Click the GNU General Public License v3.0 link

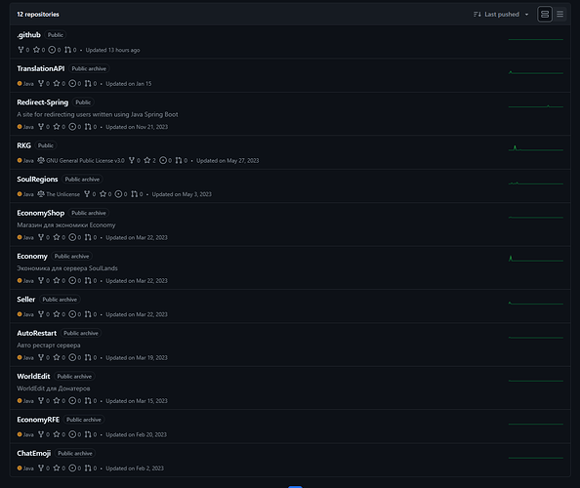click(85, 160)
